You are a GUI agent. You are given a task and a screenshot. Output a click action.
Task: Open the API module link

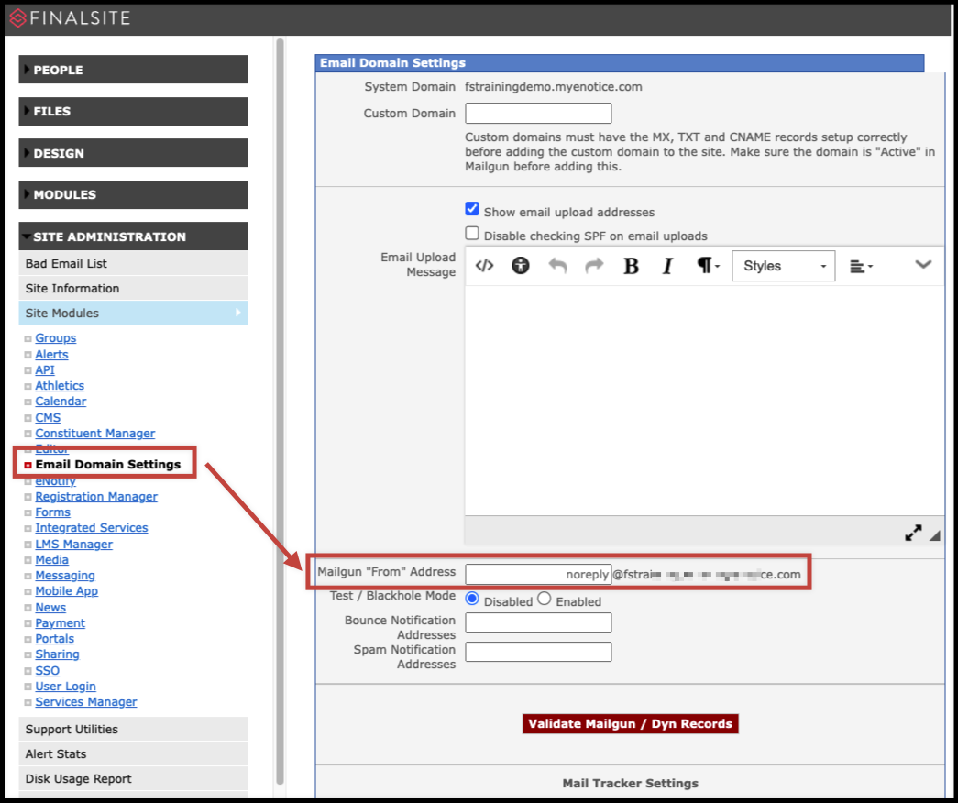point(45,369)
